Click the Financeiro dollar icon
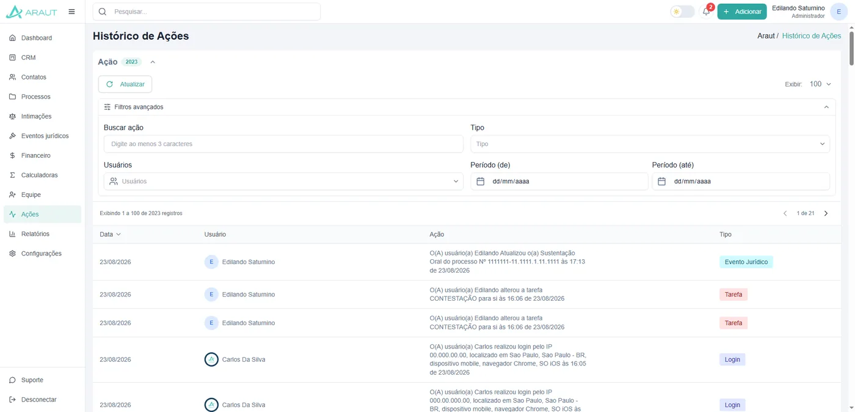 [12, 155]
